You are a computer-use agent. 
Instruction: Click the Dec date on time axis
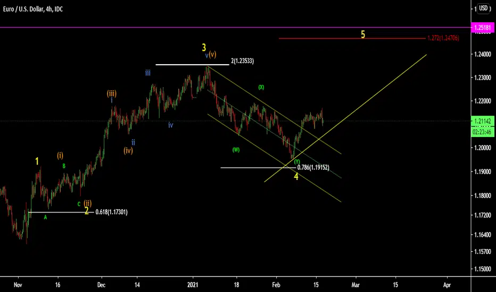(x=101, y=285)
